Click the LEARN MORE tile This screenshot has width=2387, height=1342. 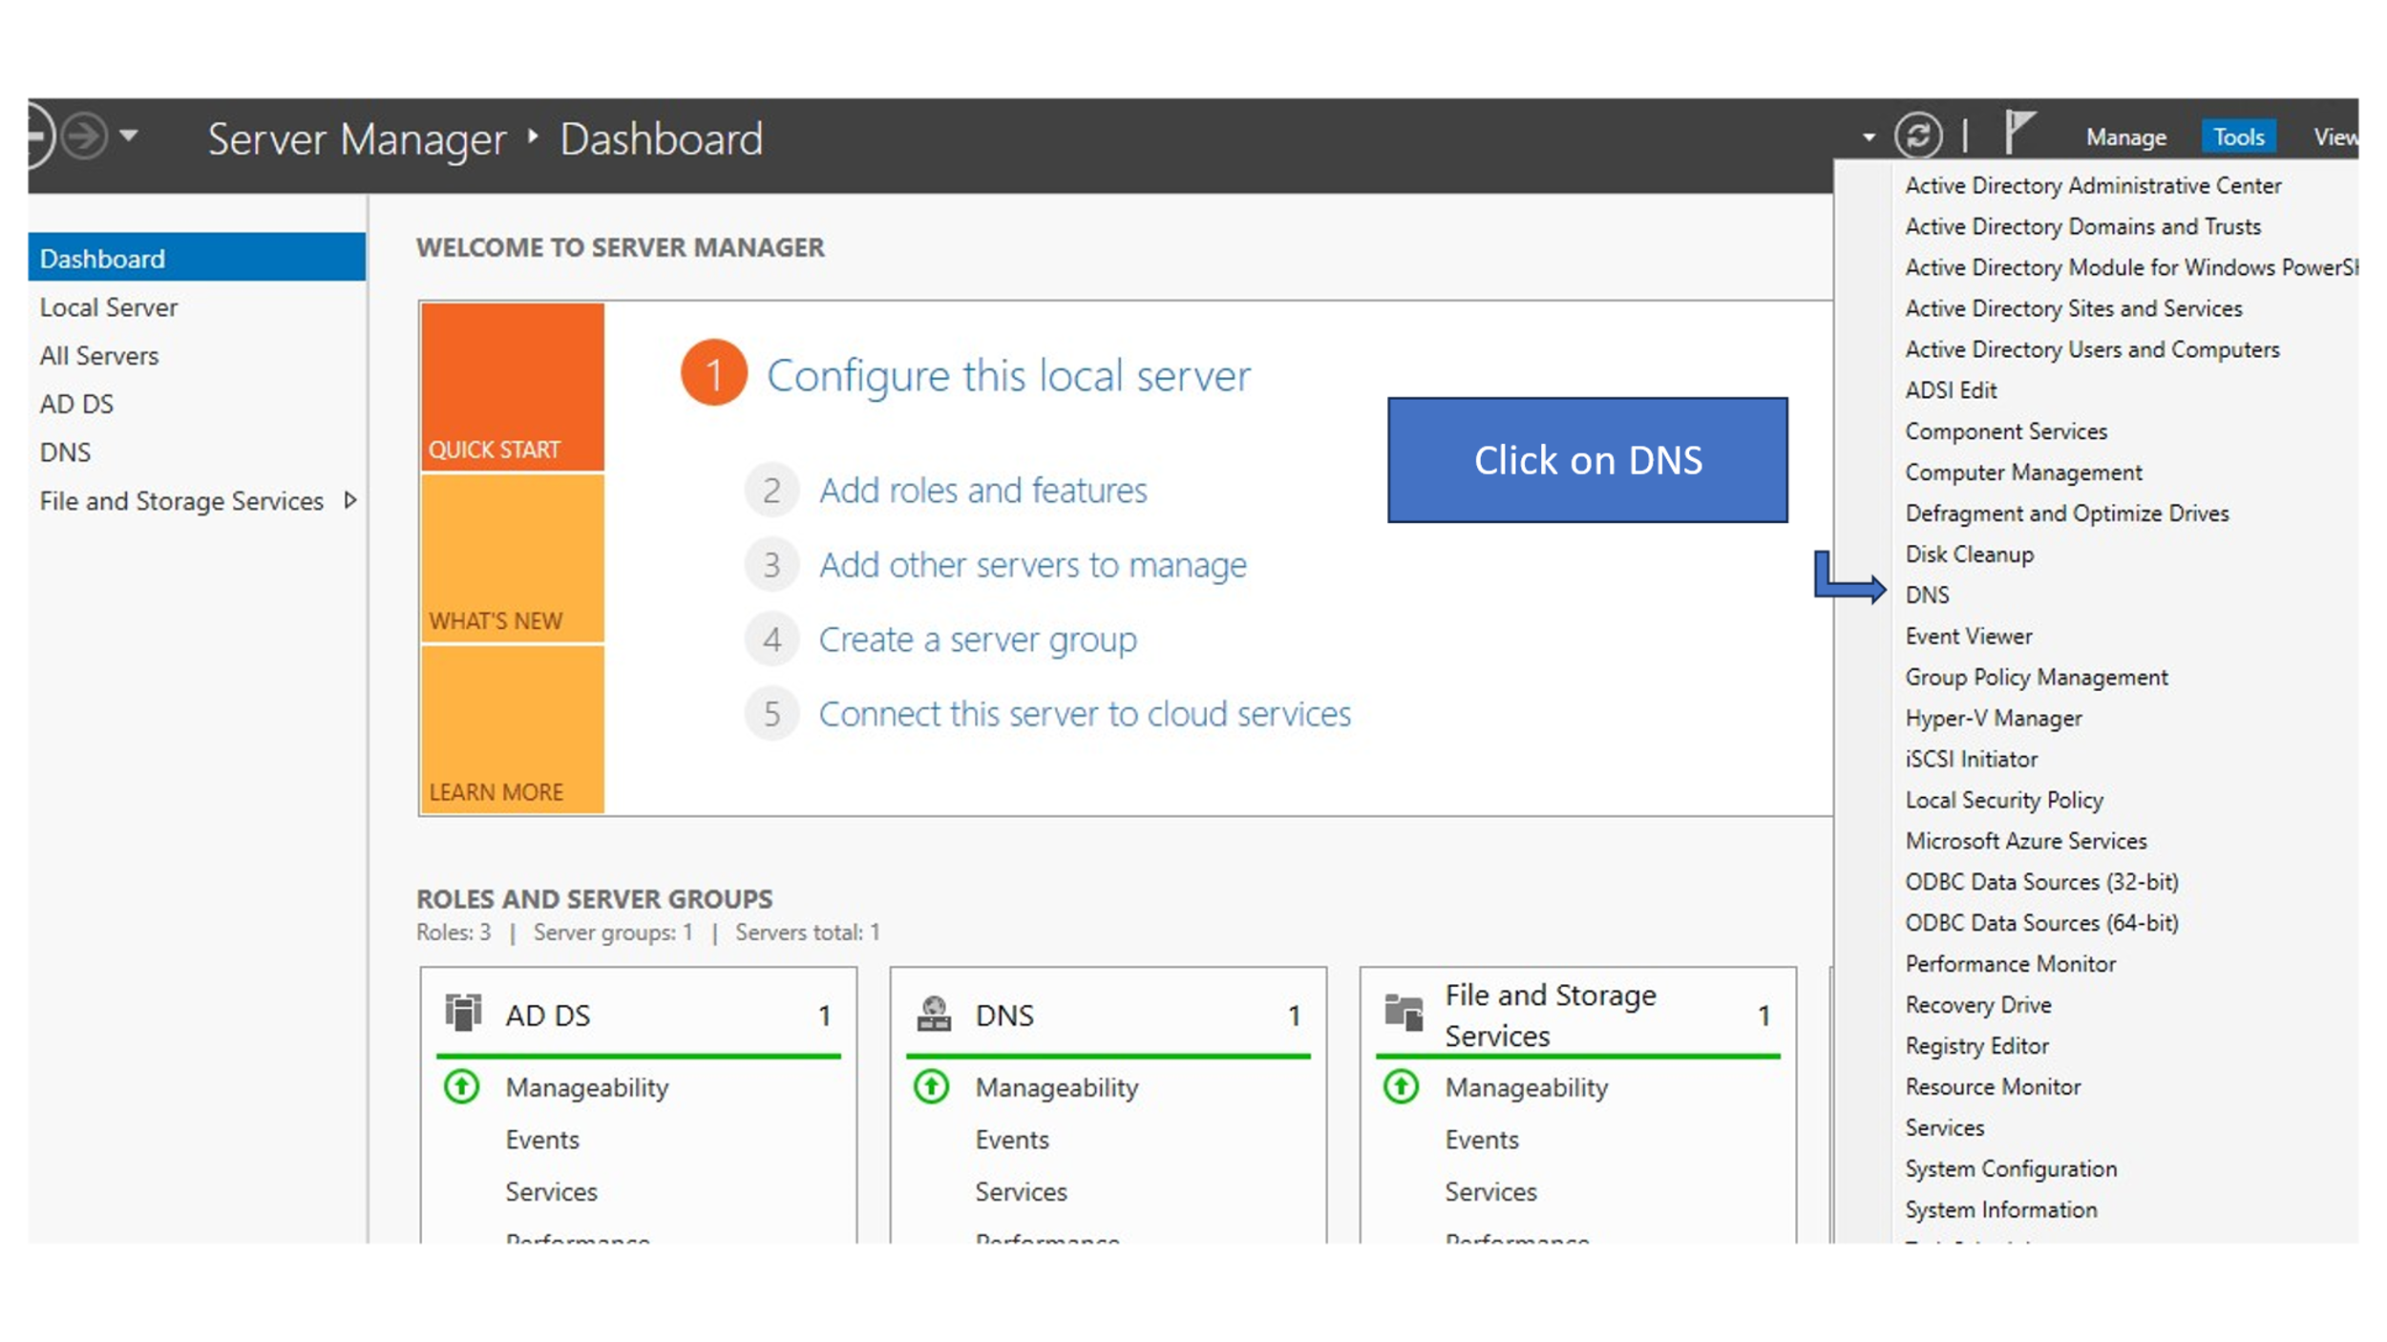[x=513, y=729]
